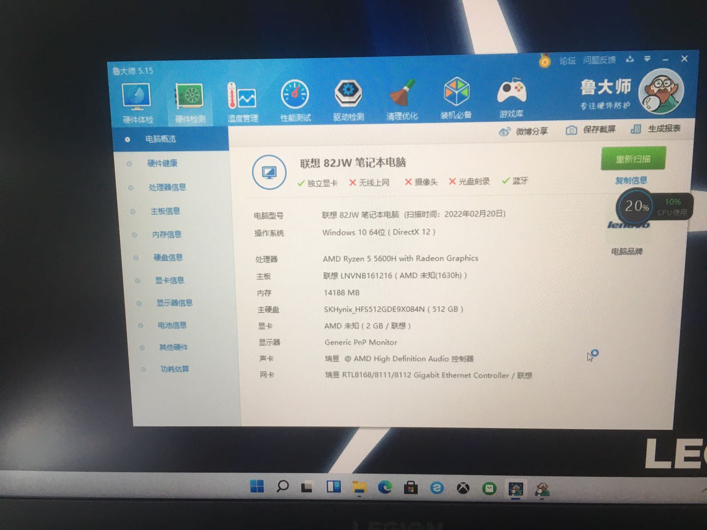Click the green 重新扫描 rescan button
Screen dimensions: 707x530
tap(633, 159)
